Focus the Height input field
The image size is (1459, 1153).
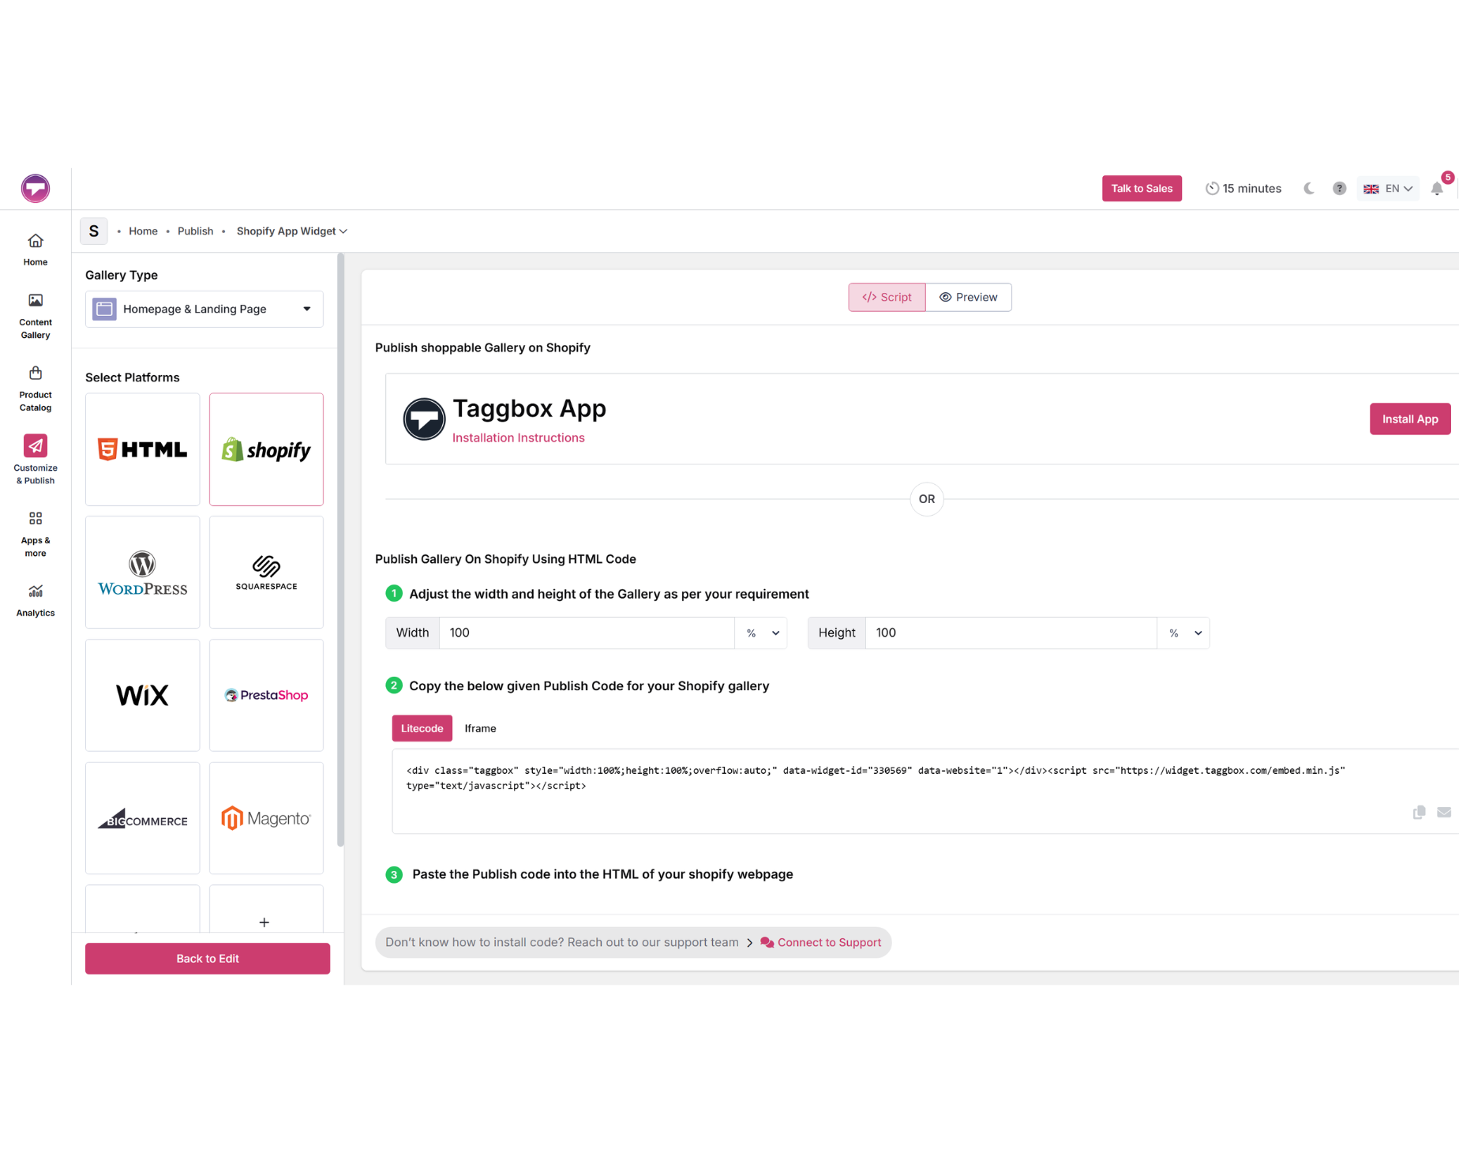[1011, 633]
